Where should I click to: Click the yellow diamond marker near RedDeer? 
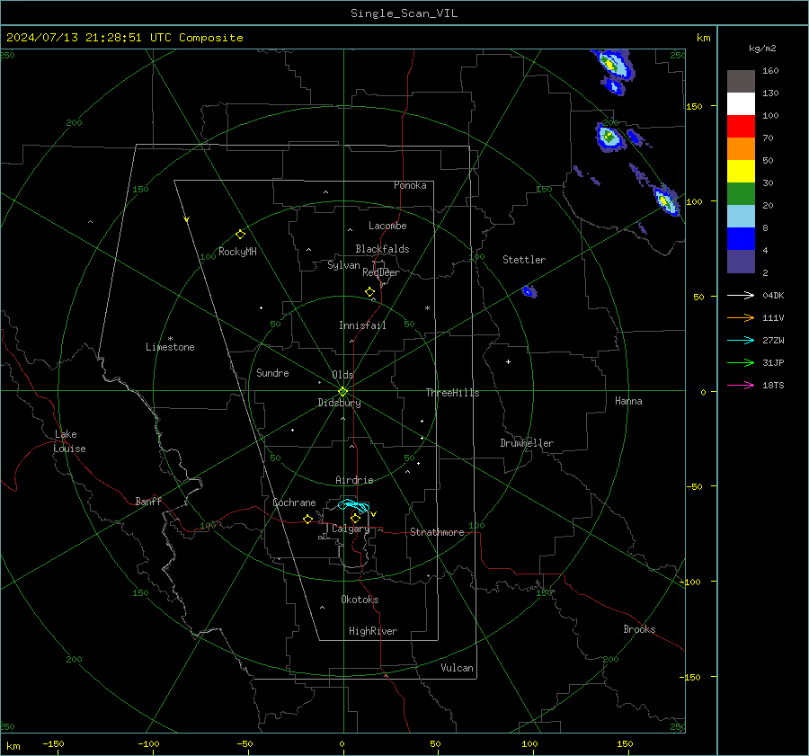pos(369,292)
